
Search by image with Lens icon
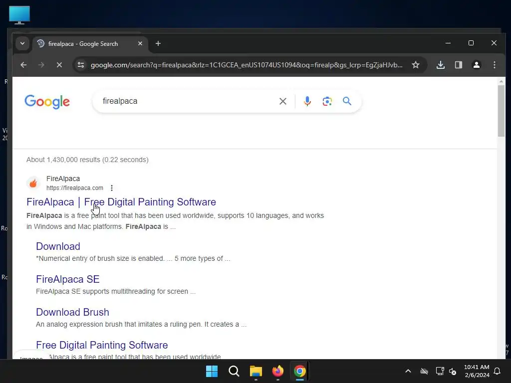(x=327, y=101)
